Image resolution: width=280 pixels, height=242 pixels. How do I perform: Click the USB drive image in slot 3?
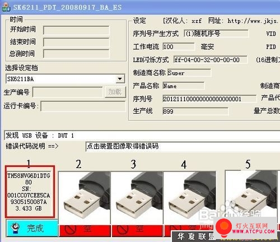[137, 198]
